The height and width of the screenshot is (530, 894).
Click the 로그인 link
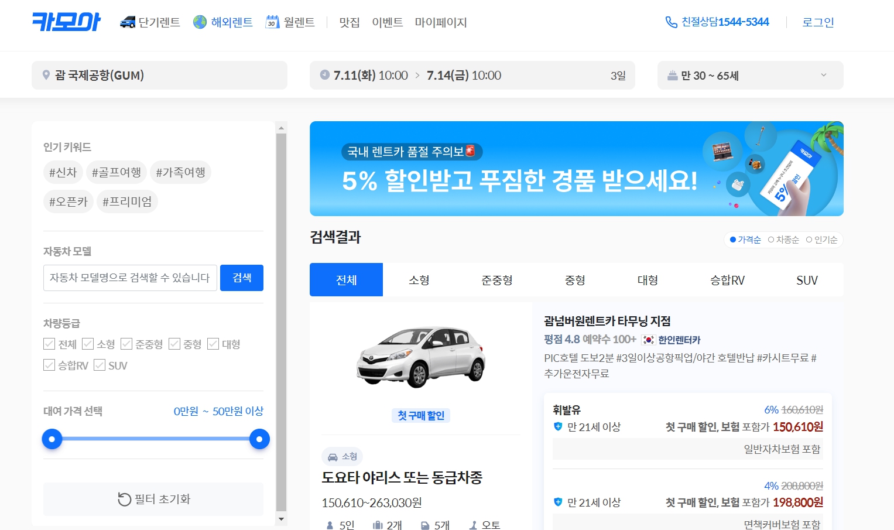click(x=817, y=21)
